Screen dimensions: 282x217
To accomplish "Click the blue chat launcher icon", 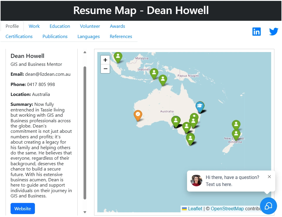I will [268, 206].
